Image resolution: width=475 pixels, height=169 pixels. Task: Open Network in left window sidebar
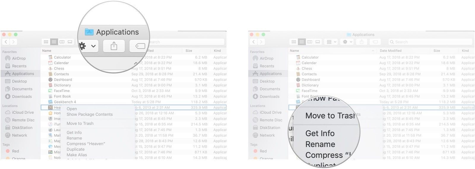(x=20, y=135)
